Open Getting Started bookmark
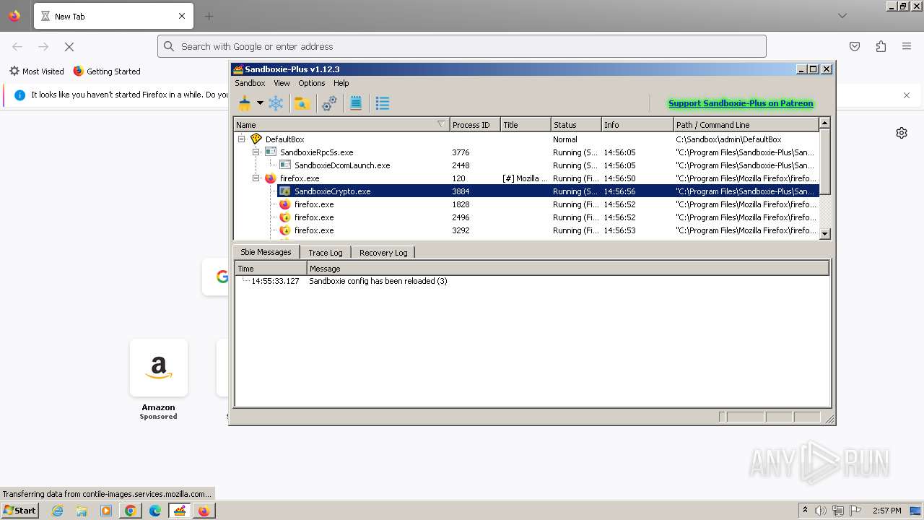Screen dimensions: 924x520 [x=107, y=71]
